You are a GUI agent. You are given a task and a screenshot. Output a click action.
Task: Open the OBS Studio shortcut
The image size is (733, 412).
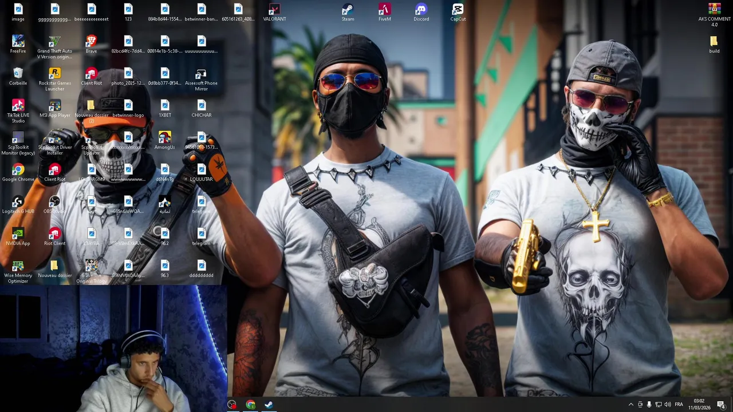point(54,205)
